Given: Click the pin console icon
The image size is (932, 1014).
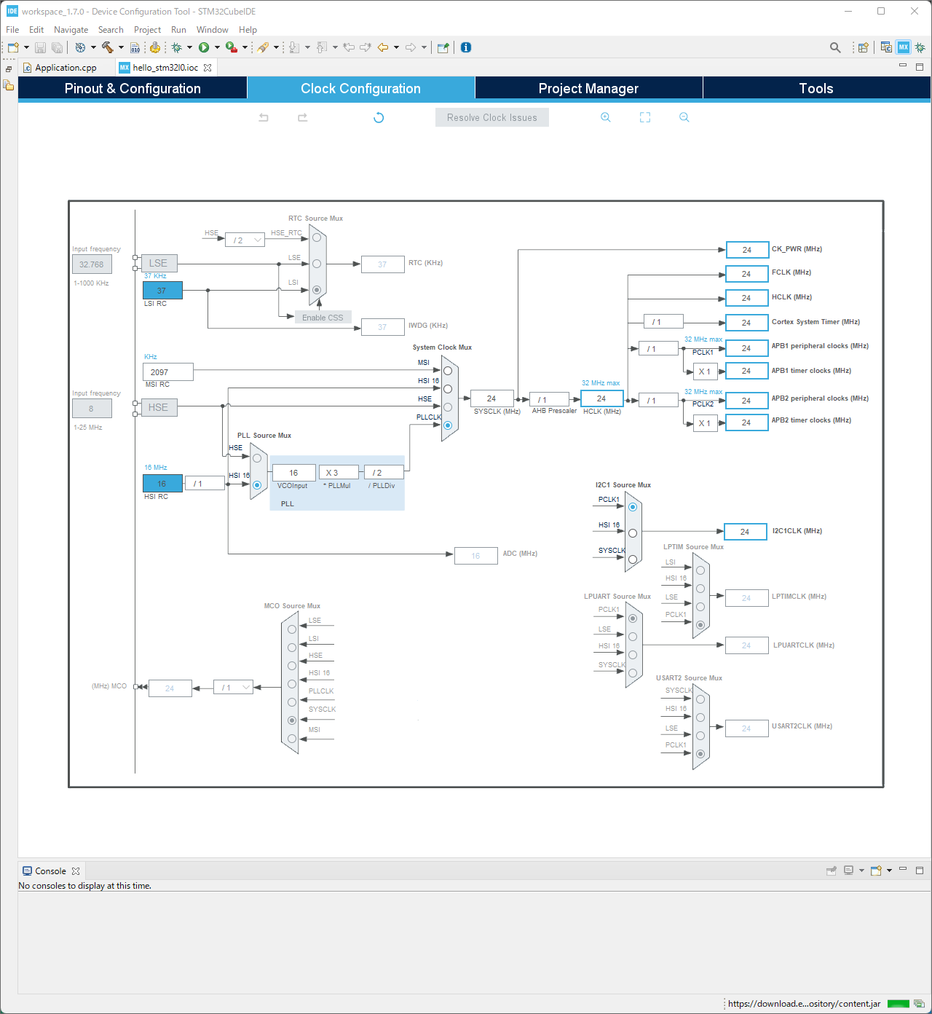Looking at the screenshot, I should point(832,870).
